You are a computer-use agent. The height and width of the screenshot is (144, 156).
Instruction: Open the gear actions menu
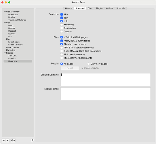tap(13, 141)
